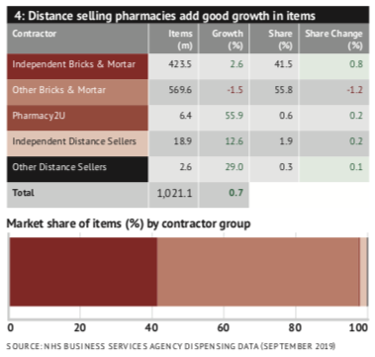
Task: Select the Independent Distance Sellers cell
Action: 77,143
